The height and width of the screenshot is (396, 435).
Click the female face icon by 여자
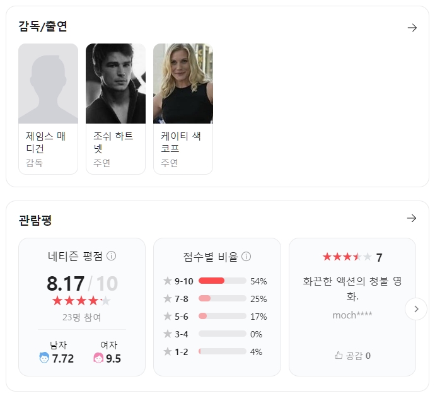point(98,358)
